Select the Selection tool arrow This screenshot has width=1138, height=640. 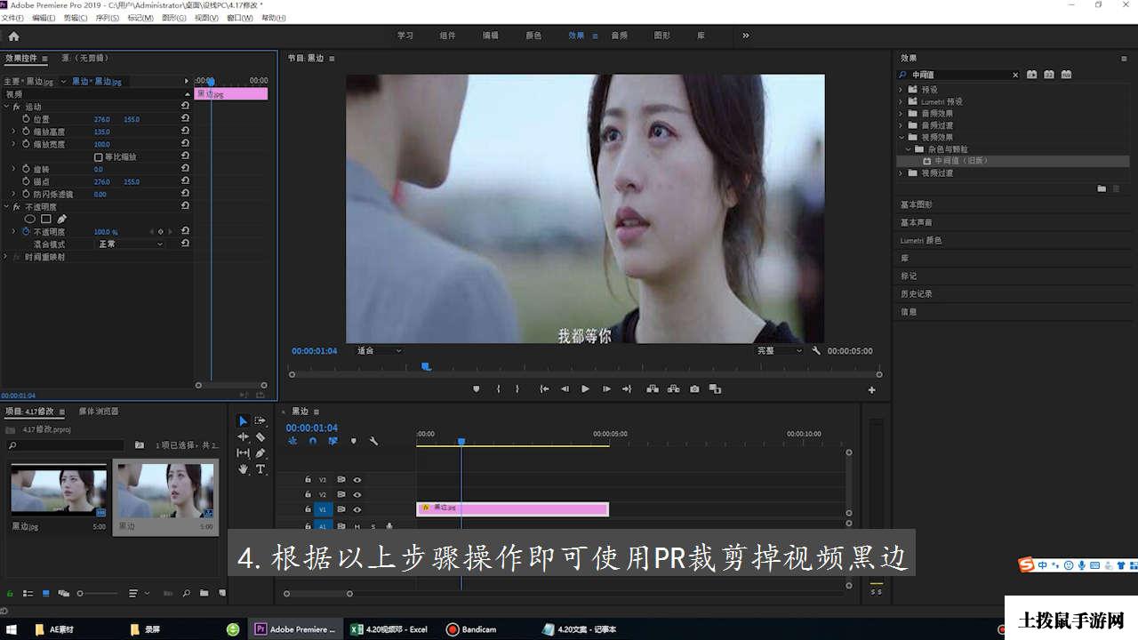243,420
